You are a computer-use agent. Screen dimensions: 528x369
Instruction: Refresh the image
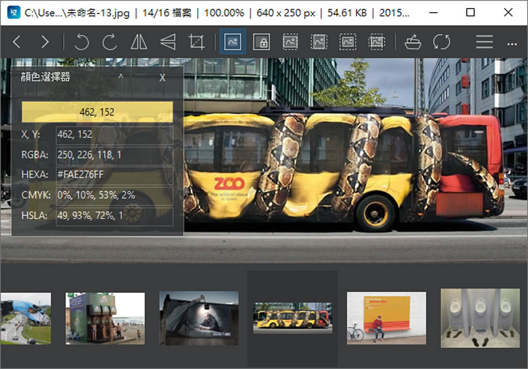click(x=441, y=42)
